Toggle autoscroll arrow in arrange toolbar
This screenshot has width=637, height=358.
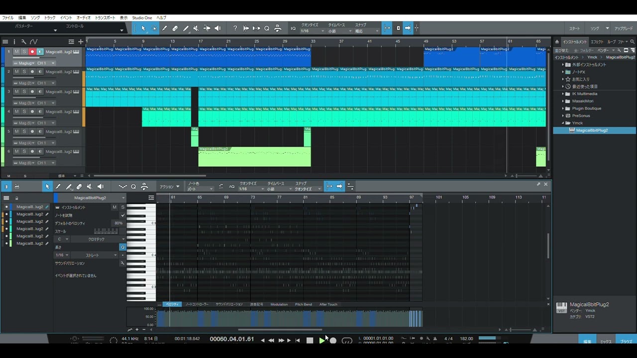point(408,28)
